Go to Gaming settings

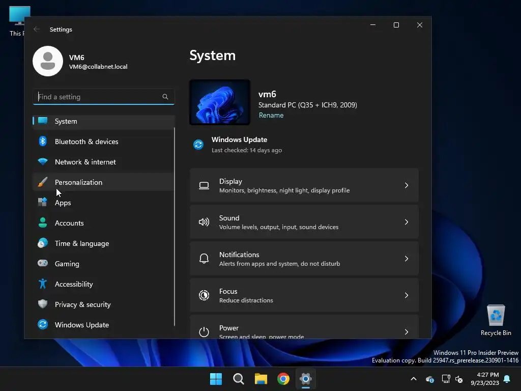(x=104, y=264)
